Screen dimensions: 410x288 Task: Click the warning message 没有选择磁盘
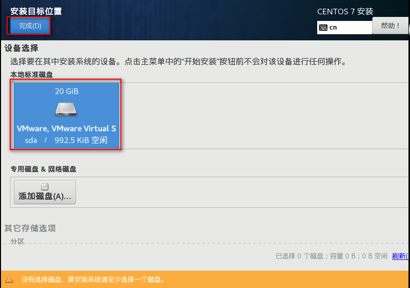pos(93,279)
